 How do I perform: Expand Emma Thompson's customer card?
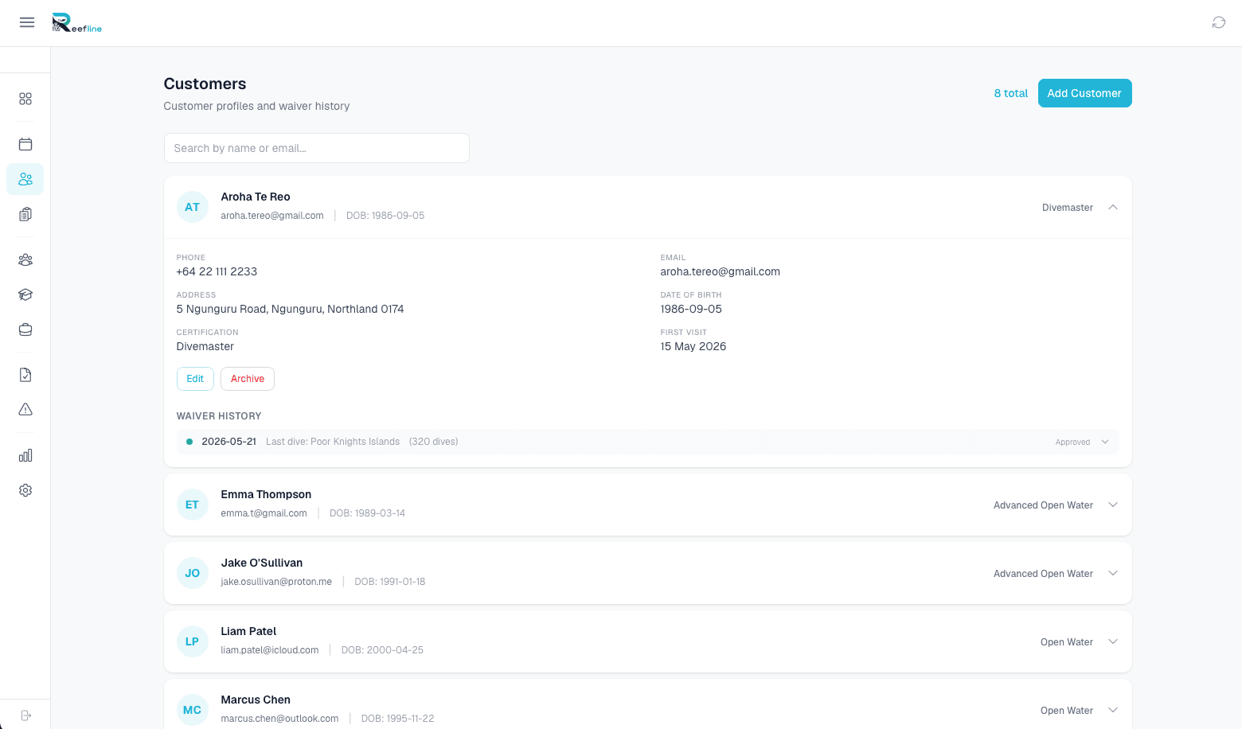point(1113,505)
